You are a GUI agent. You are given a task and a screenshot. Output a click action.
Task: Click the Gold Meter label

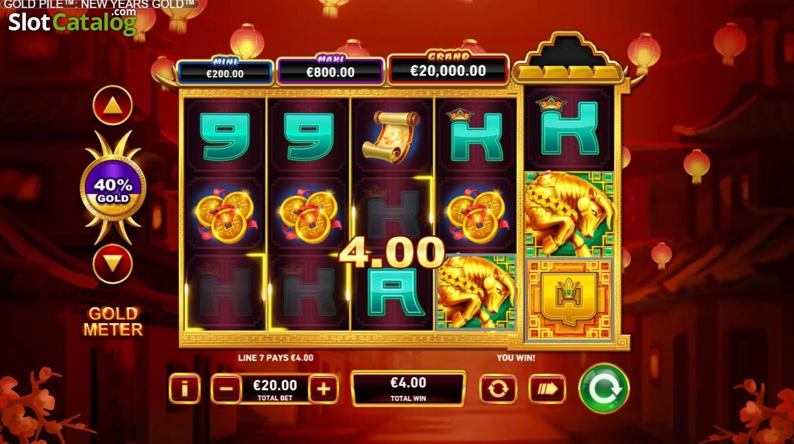(x=112, y=321)
